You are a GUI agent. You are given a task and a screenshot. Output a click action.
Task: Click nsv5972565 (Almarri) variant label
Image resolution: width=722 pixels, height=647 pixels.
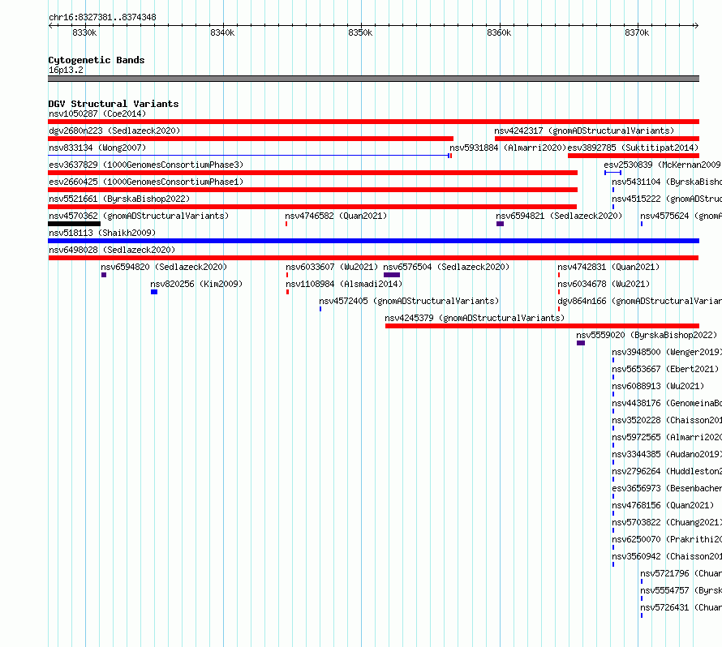pos(667,437)
